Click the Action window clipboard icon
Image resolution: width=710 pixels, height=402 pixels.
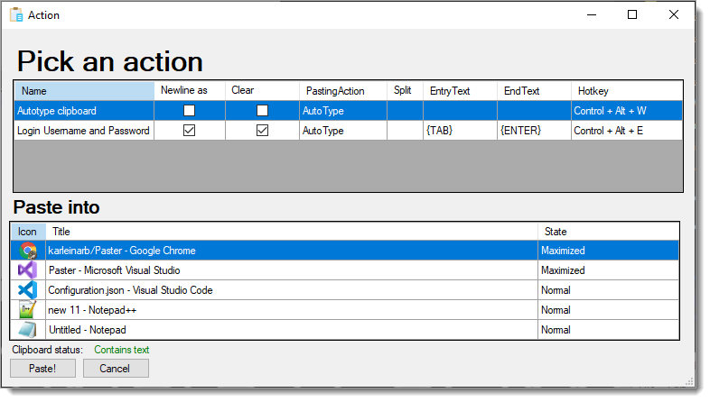coord(16,15)
